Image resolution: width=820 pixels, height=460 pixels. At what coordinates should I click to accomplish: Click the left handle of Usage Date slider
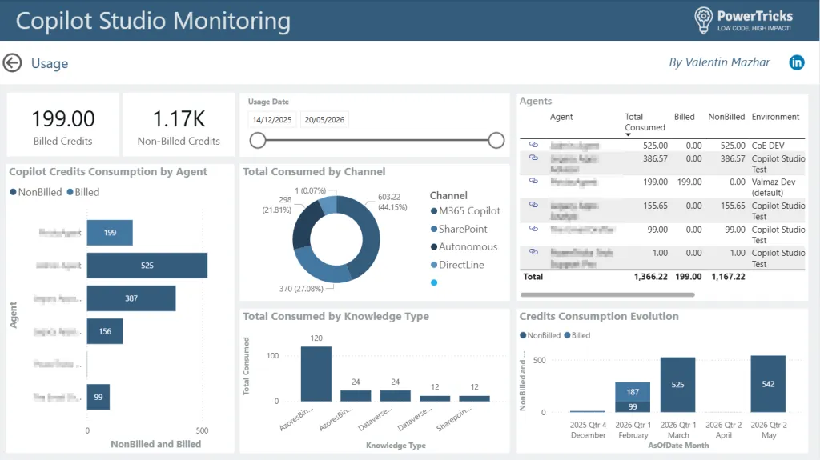[258, 140]
